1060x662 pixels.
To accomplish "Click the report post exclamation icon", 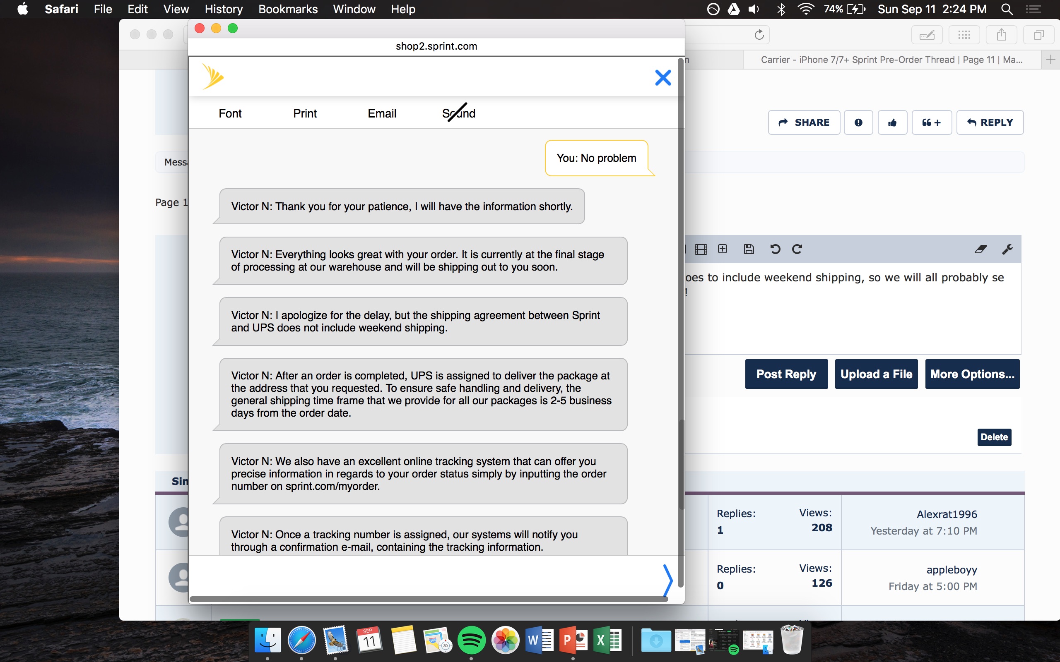I will (858, 122).
